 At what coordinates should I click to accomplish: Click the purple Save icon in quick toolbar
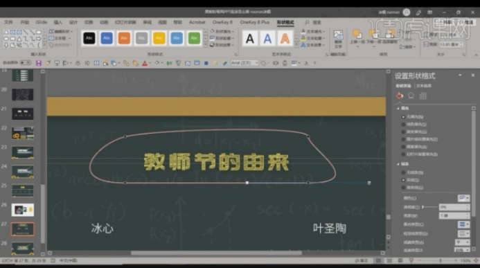pyautogui.click(x=39, y=63)
